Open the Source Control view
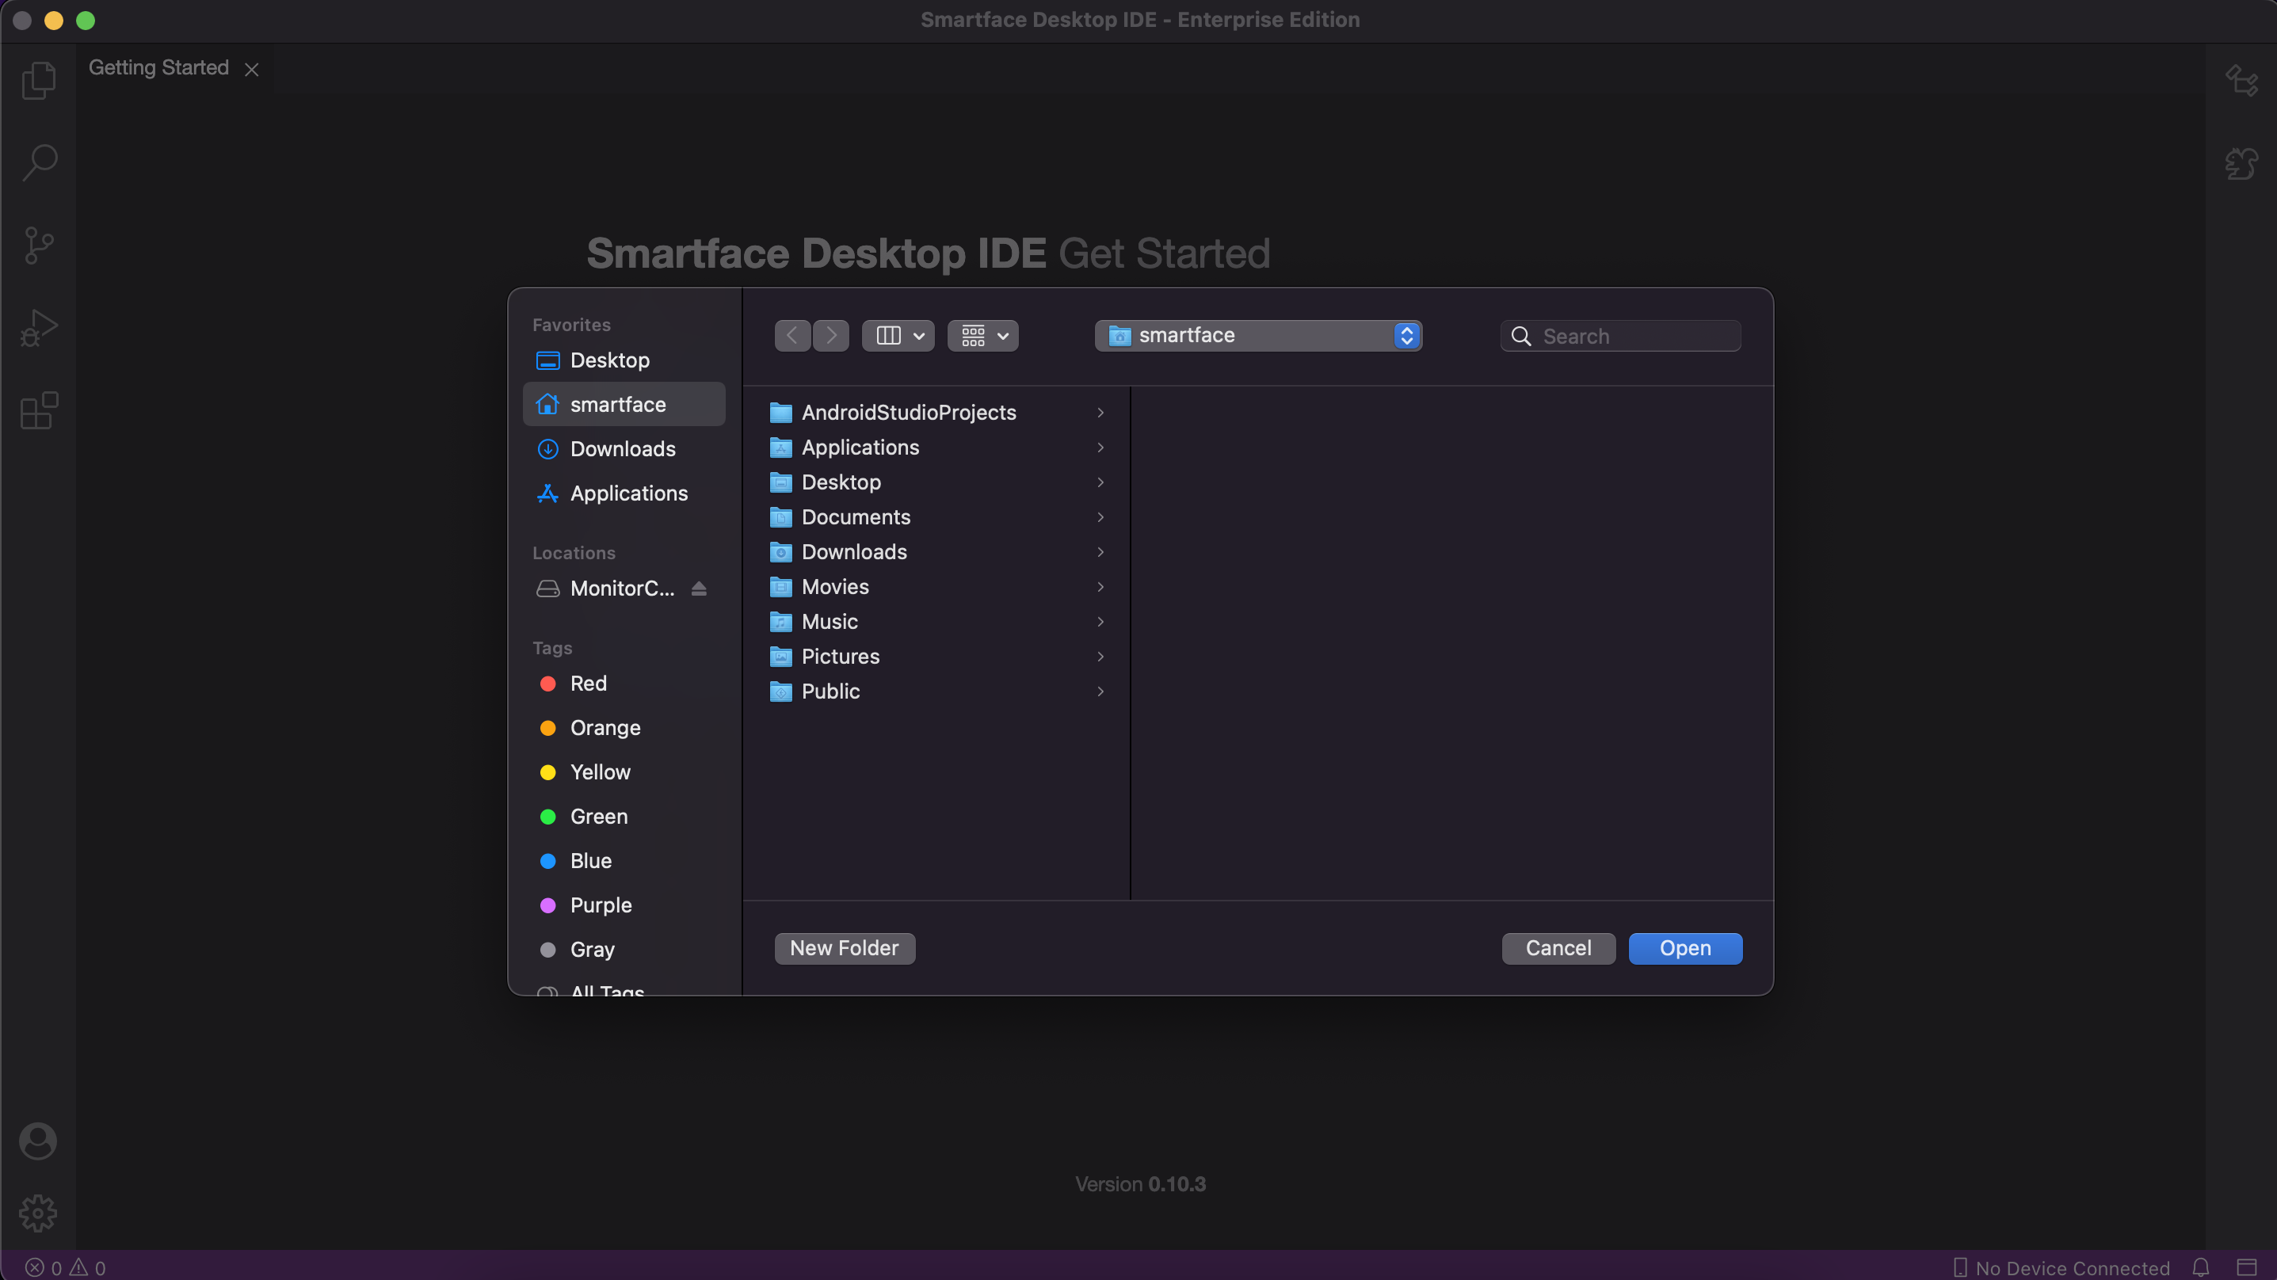The width and height of the screenshot is (2277, 1280). [38, 246]
